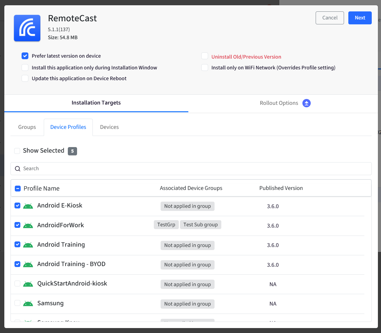Click Not applied in group for QuickStartAndroid-kiosk
This screenshot has width=381, height=333.
(x=187, y=285)
